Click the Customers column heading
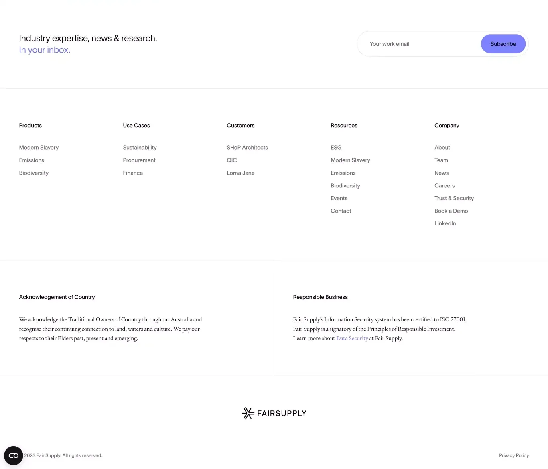This screenshot has height=469, width=548. tap(241, 126)
